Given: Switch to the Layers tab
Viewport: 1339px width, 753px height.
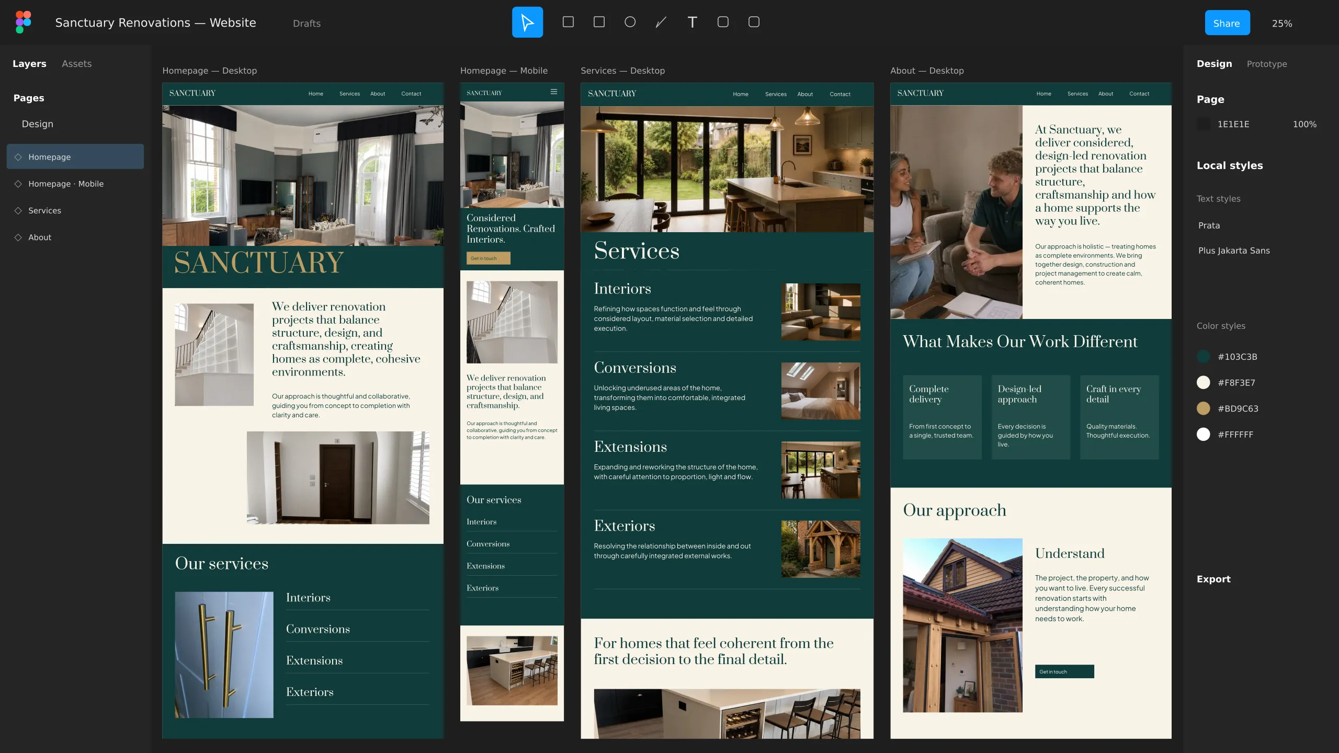Looking at the screenshot, I should pos(29,63).
